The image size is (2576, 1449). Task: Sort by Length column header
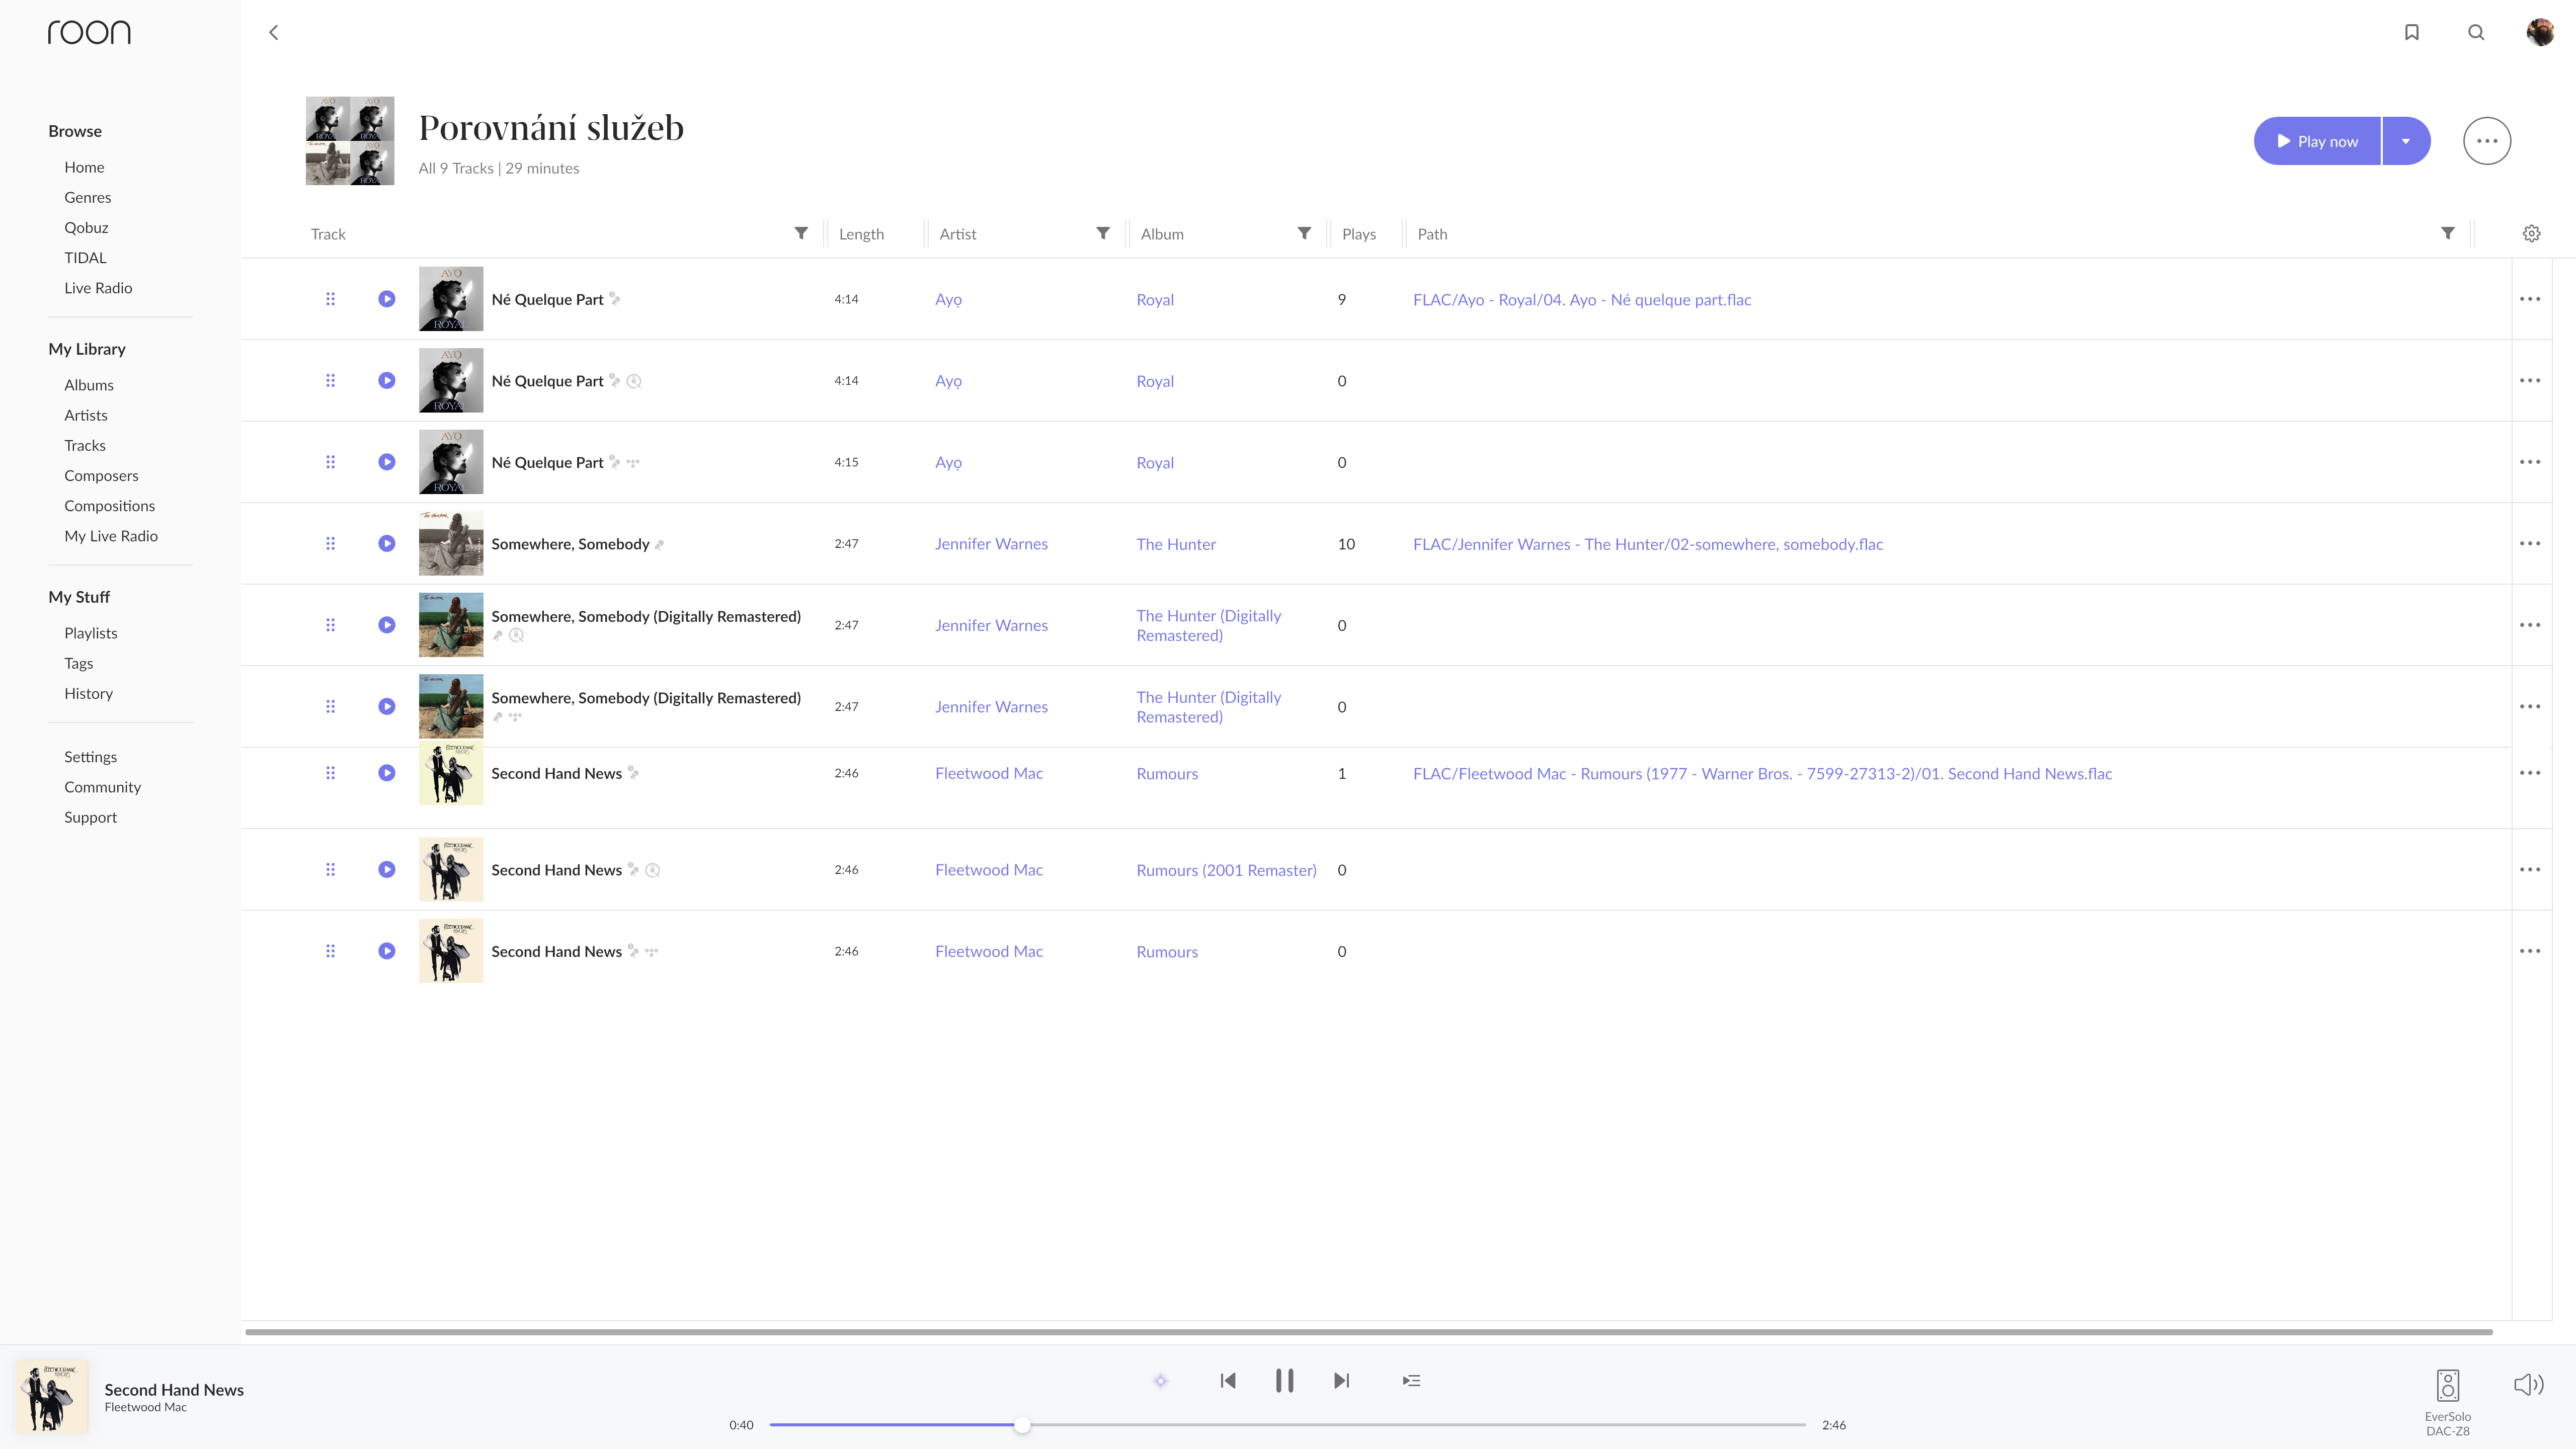point(861,234)
